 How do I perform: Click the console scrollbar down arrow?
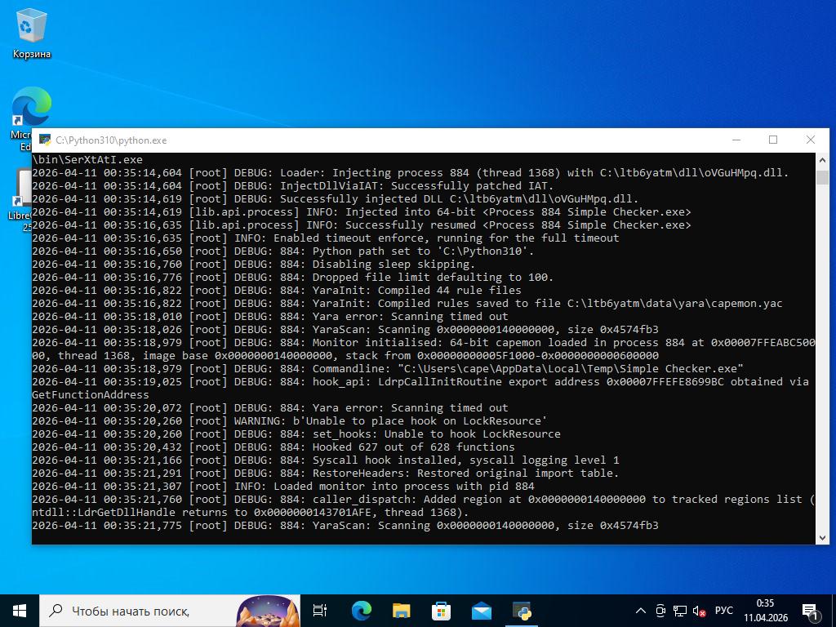pyautogui.click(x=822, y=537)
